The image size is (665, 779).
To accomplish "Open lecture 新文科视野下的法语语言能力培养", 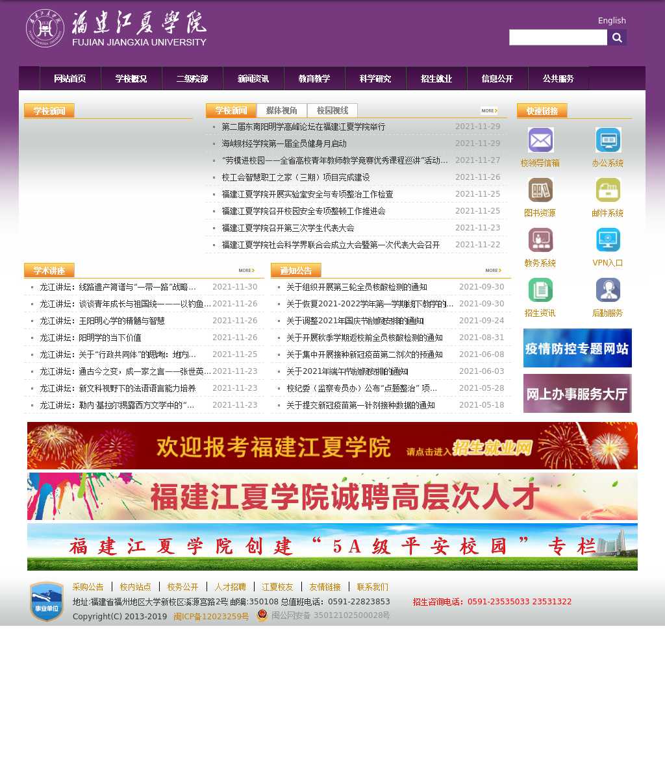I will pos(118,389).
